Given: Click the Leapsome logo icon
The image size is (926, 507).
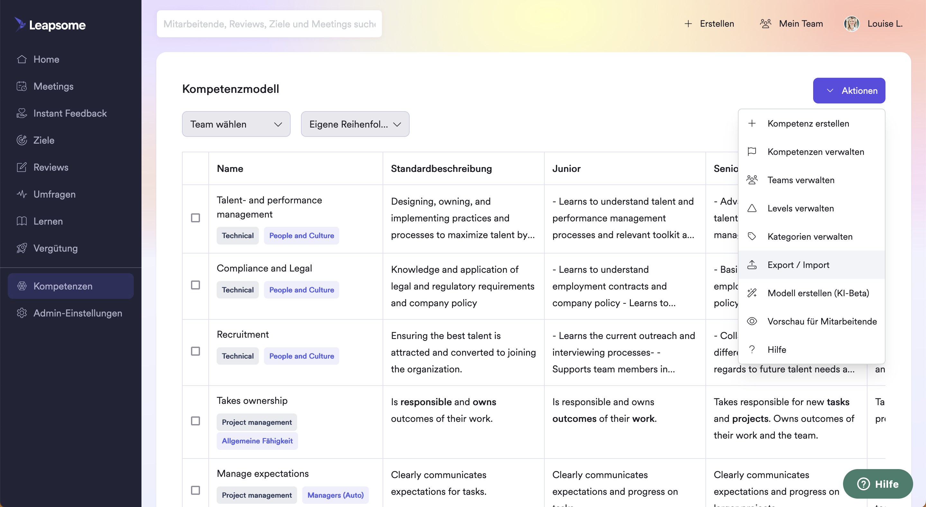Looking at the screenshot, I should 20,24.
